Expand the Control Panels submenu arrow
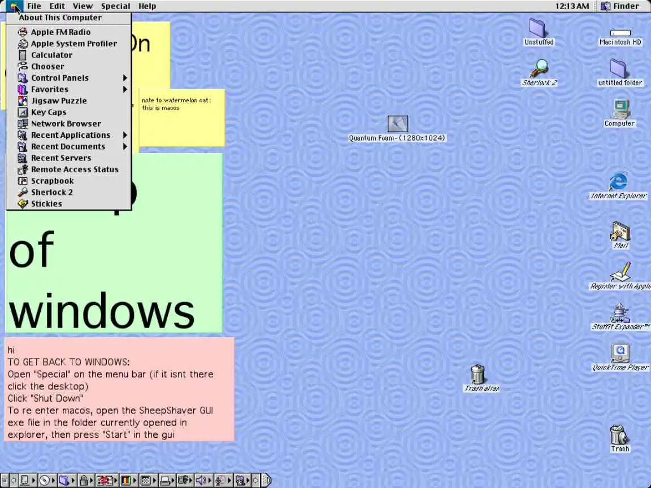Screen dimensions: 651x488 (124, 78)
